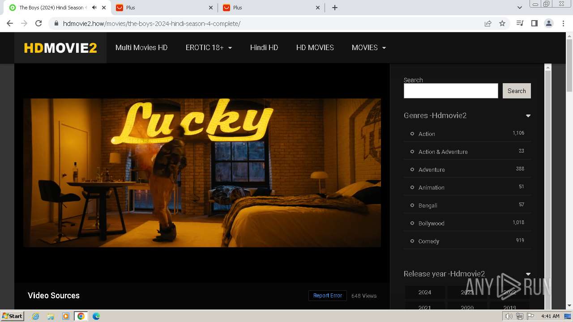Open the volume speaker tray icon
Viewport: 573px width, 322px height.
[509, 316]
